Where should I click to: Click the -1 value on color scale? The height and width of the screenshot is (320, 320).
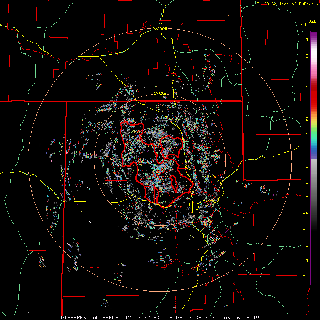[x=305, y=166]
